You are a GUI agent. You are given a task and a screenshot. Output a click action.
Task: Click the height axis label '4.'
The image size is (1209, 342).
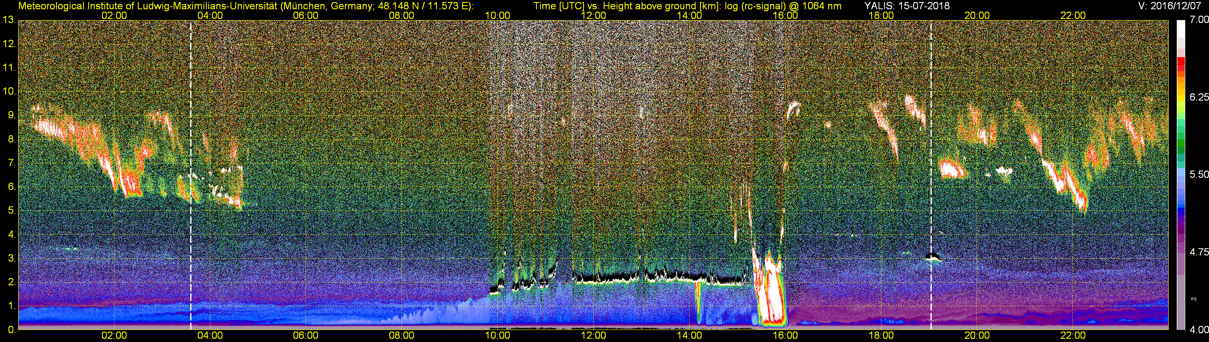click(11, 235)
